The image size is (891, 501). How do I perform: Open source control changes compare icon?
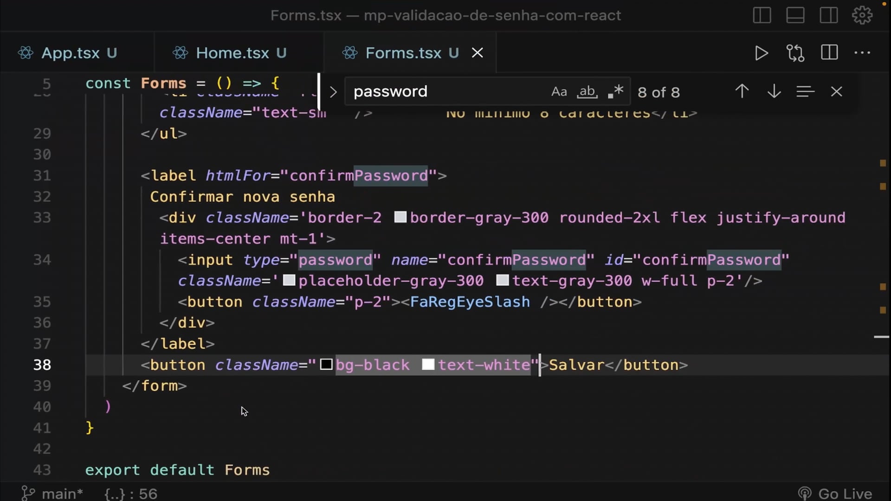(x=795, y=53)
